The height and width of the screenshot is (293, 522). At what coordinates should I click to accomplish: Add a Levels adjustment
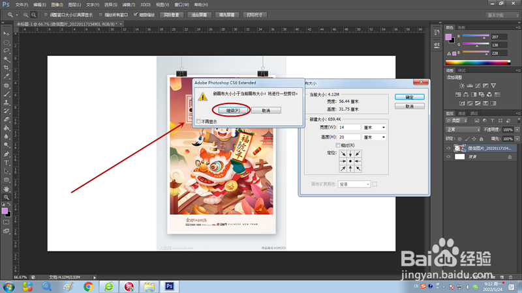coord(470,86)
